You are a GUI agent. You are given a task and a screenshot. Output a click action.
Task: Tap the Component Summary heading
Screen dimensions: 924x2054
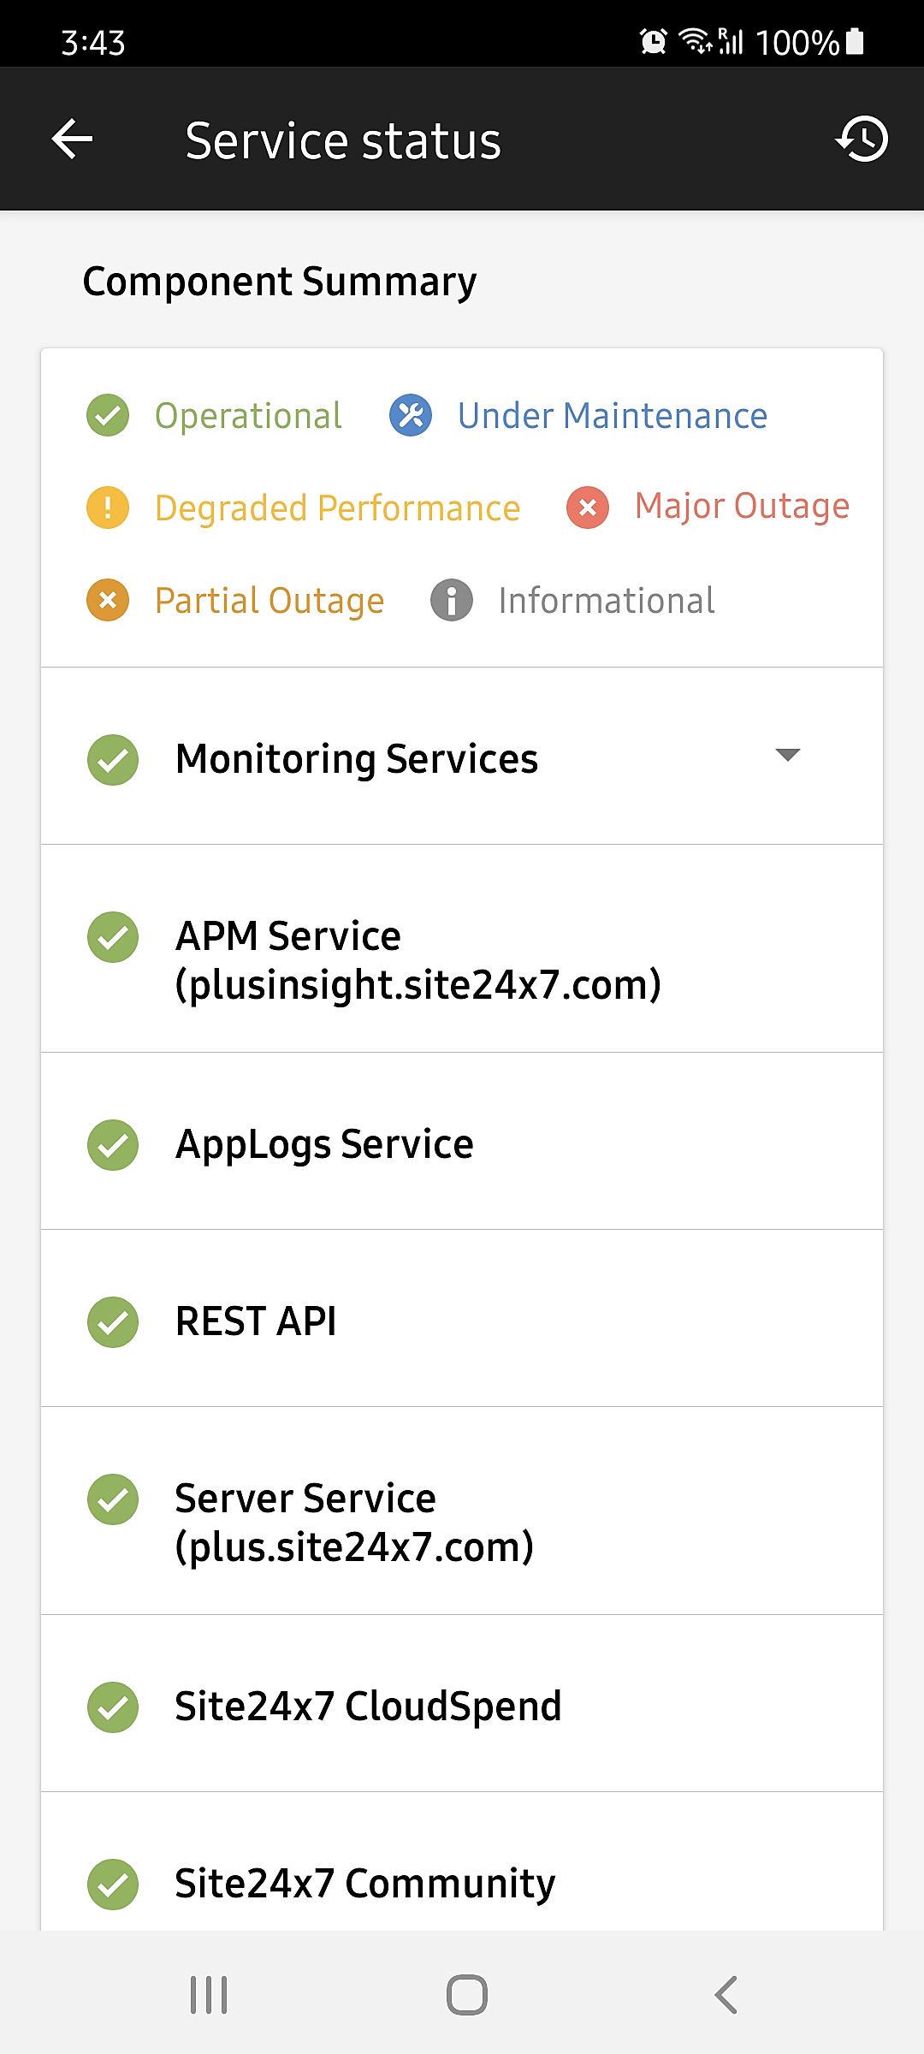280,282
